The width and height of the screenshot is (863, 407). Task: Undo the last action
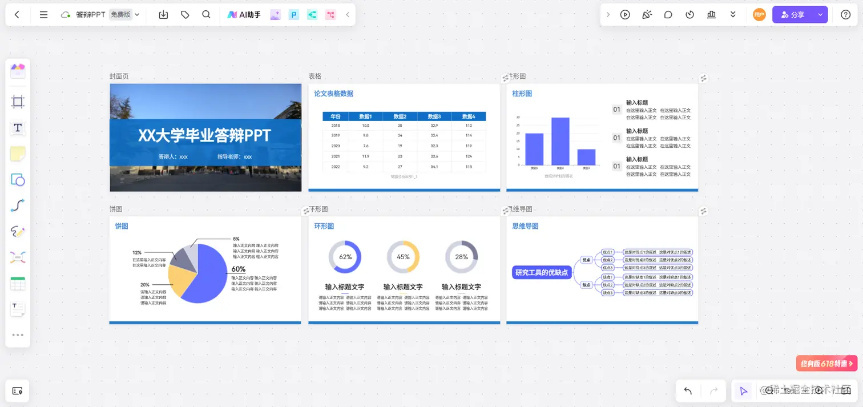point(688,391)
